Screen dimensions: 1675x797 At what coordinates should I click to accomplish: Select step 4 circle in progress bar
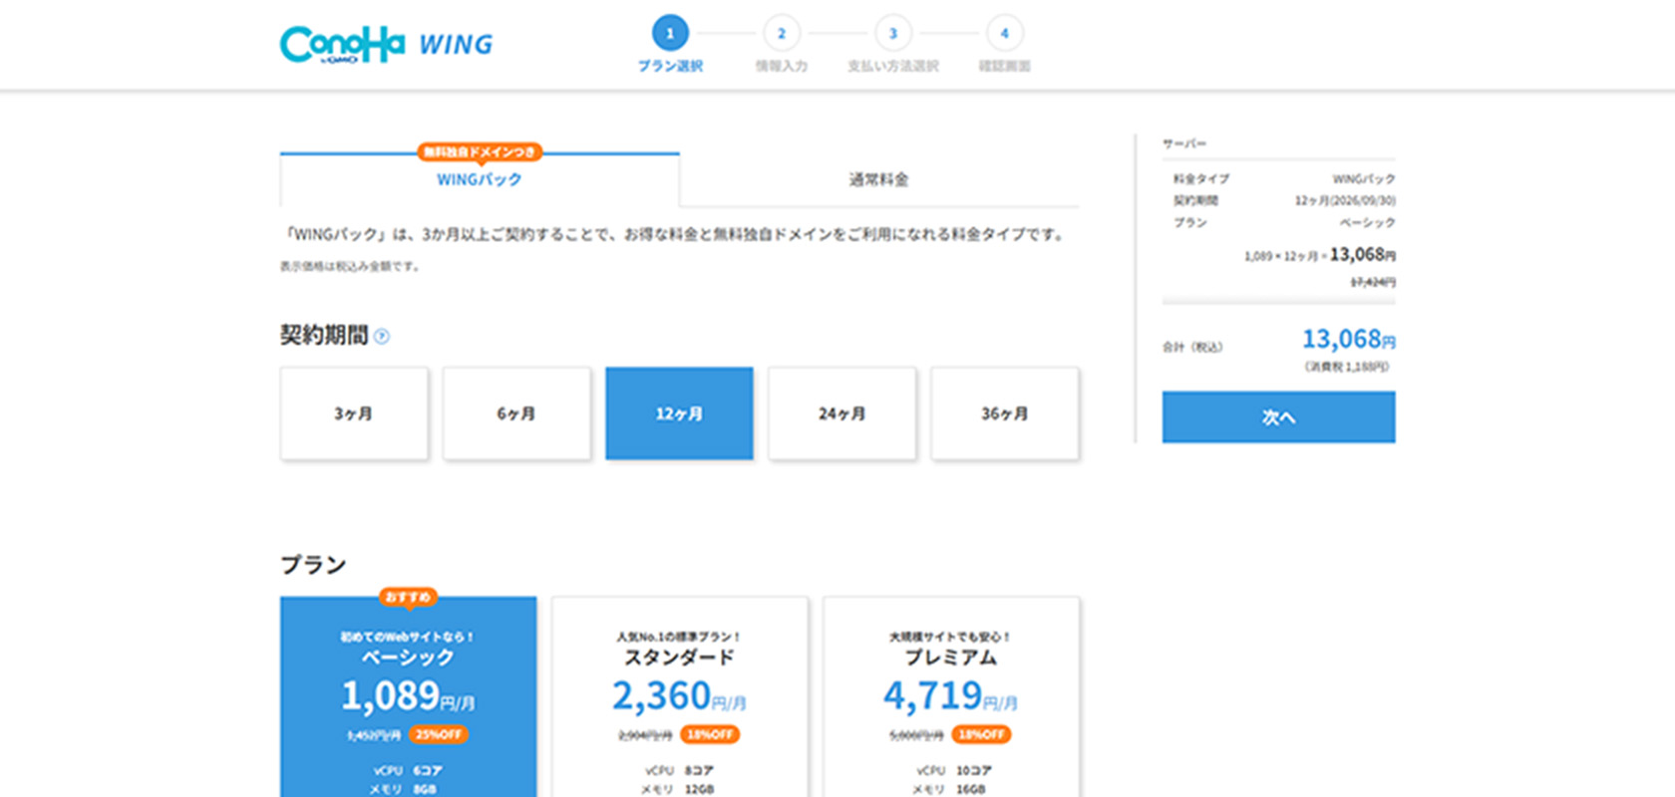[1005, 33]
